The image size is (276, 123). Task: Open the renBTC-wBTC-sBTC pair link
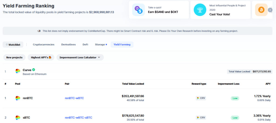[78, 118]
